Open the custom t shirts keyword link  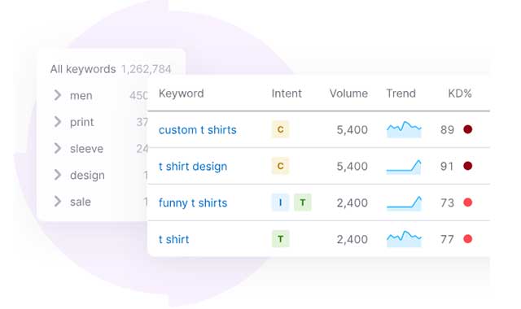pyautogui.click(x=197, y=130)
